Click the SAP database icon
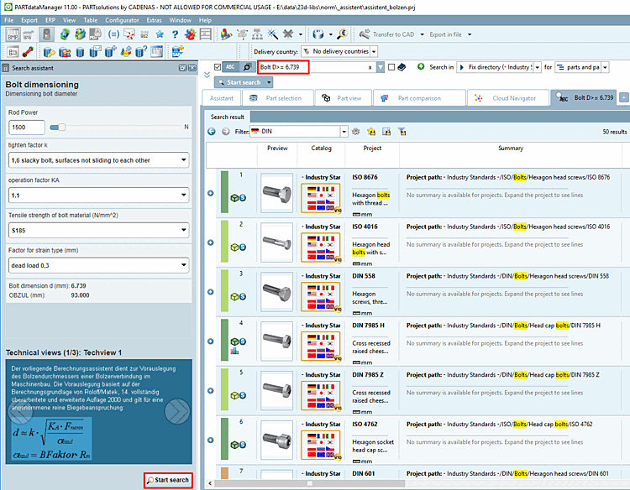The image size is (630, 490). coord(177,52)
